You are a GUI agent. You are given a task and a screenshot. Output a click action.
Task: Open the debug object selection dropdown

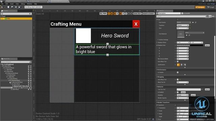point(33,7)
